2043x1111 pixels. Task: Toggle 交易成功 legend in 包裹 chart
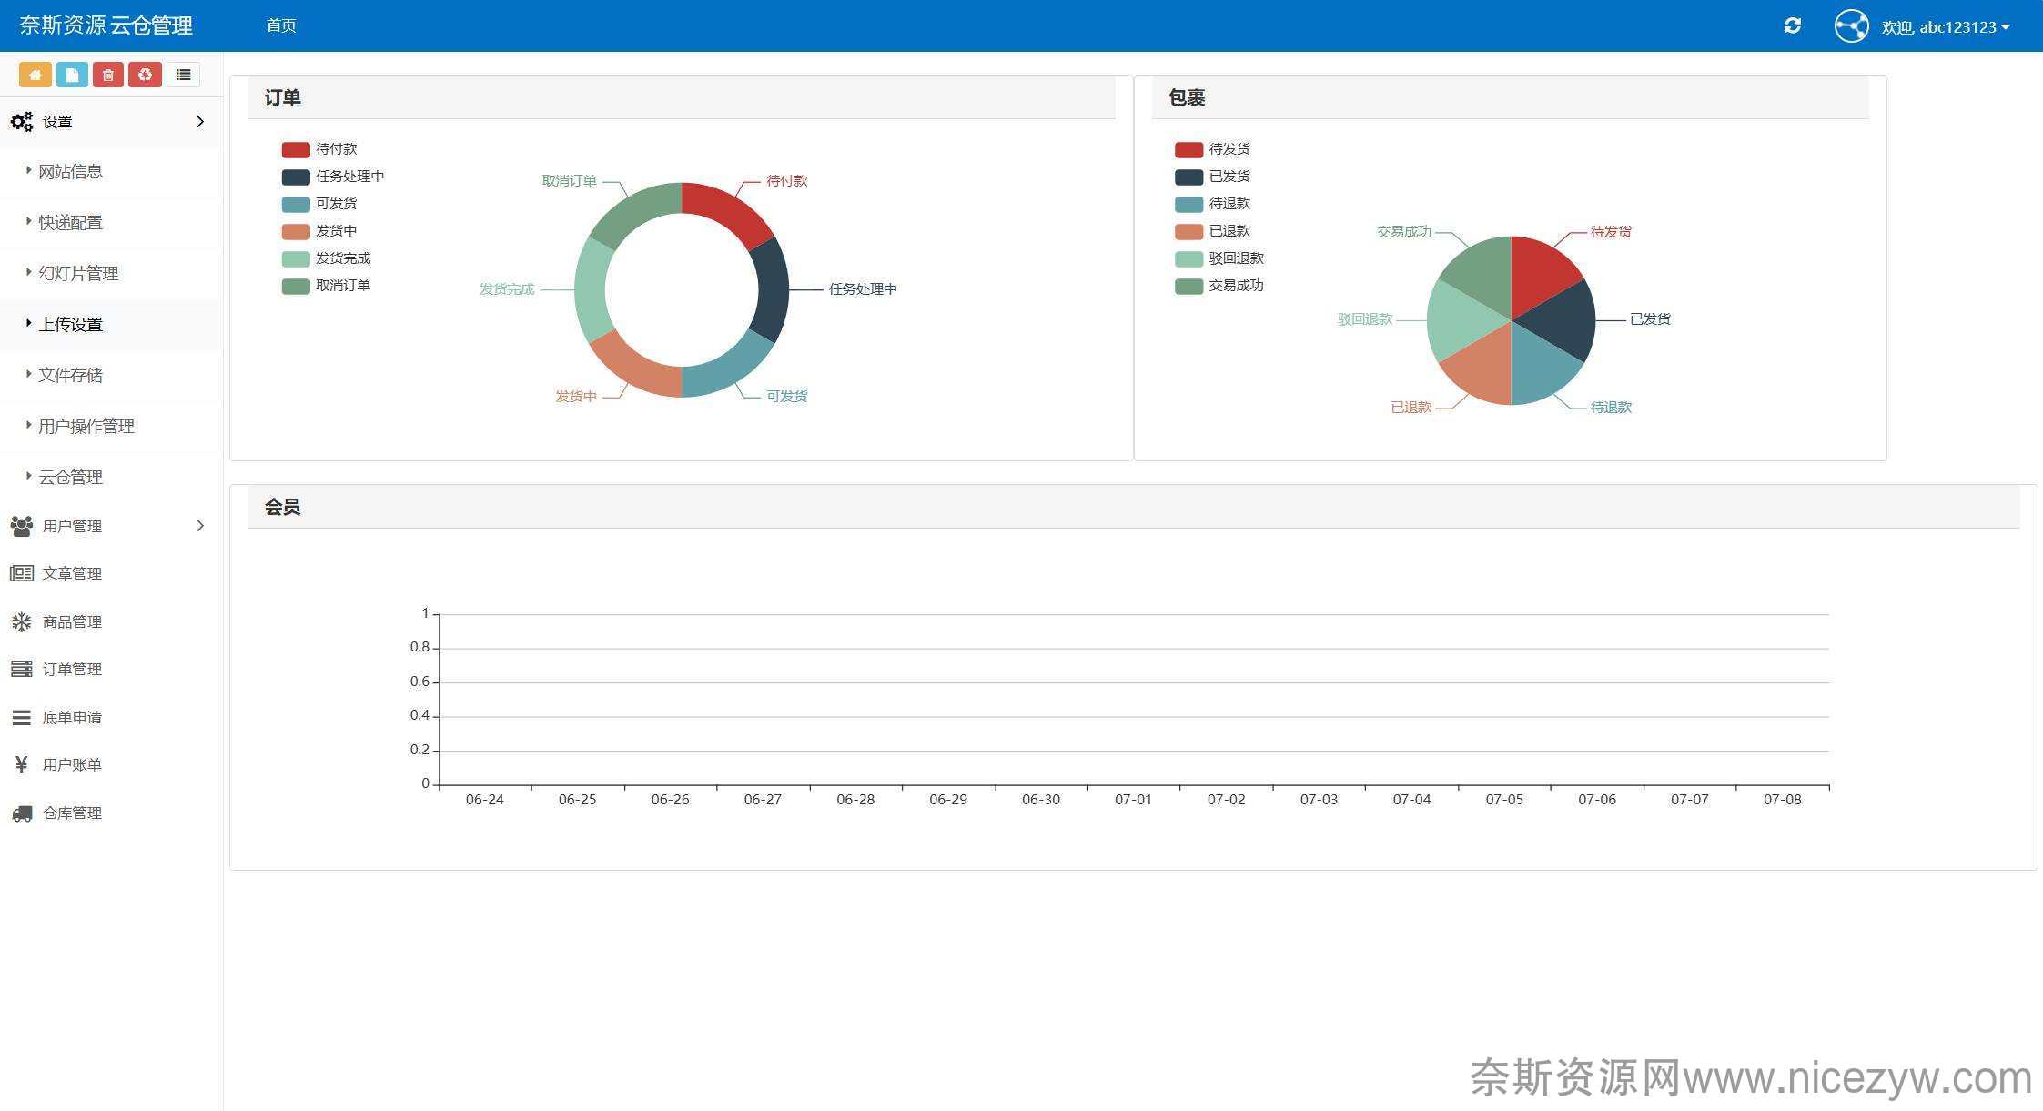pos(1219,286)
